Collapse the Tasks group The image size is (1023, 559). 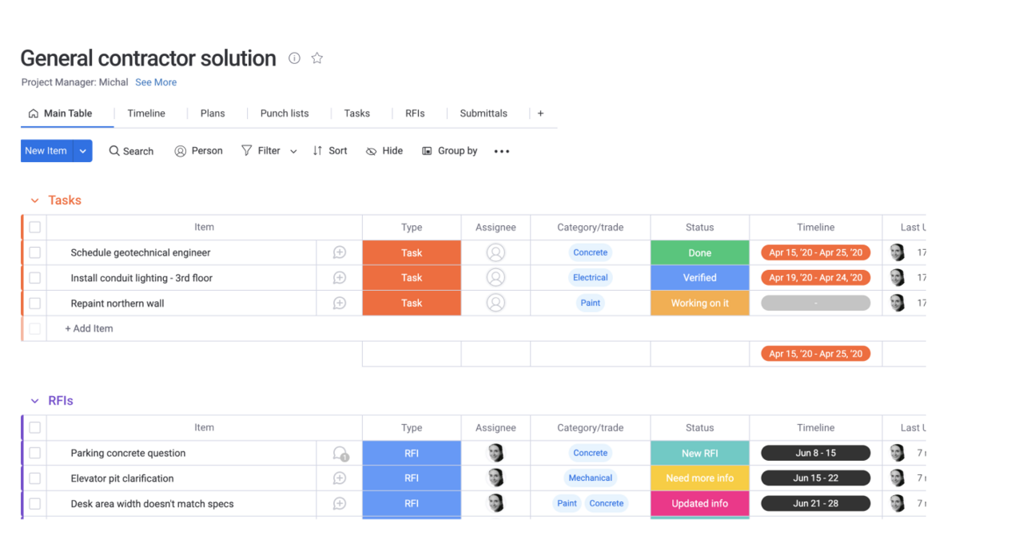tap(34, 201)
